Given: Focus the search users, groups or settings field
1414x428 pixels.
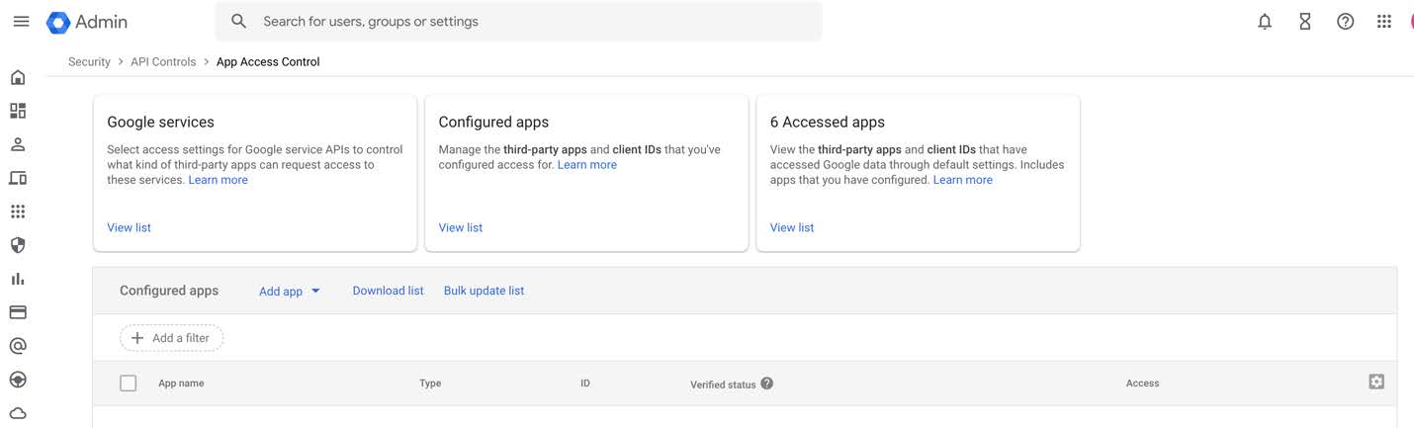Looking at the screenshot, I should [x=518, y=21].
